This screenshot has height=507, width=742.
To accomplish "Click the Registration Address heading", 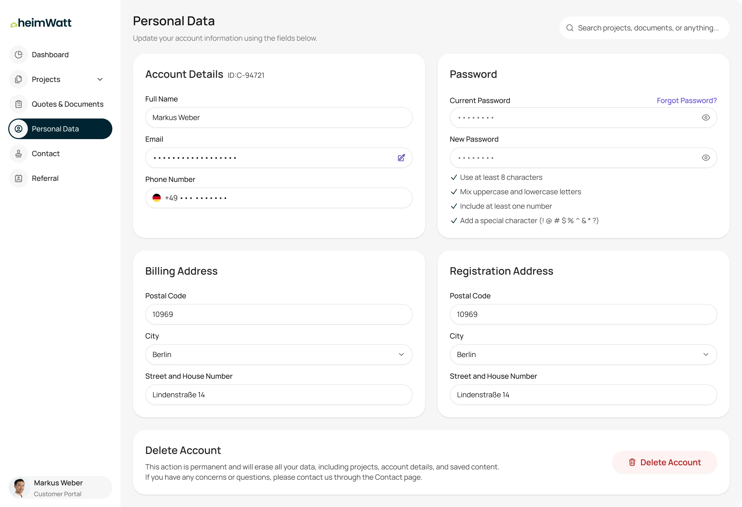I will 501,271.
